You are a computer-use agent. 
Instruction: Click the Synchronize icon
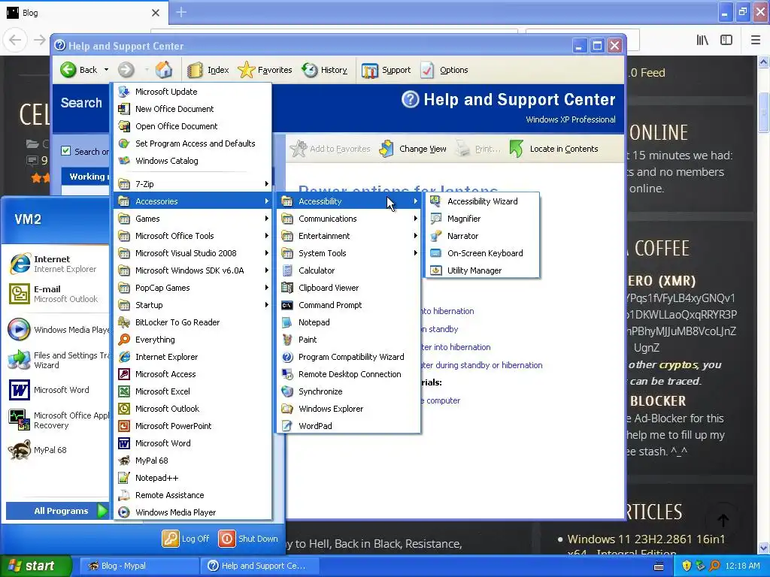(x=287, y=391)
